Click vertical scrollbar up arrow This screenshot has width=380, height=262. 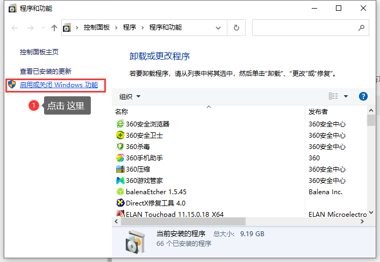[371, 110]
